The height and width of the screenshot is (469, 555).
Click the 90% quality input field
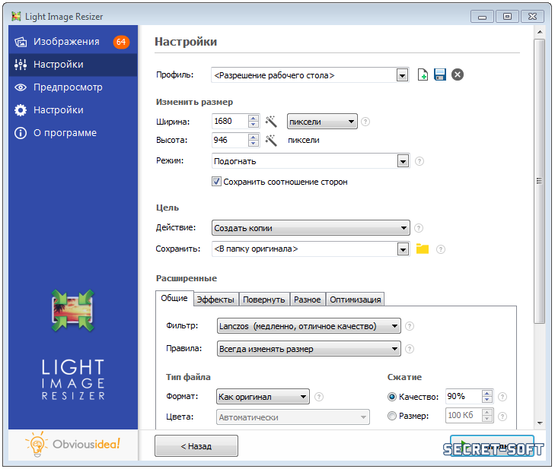coord(464,396)
